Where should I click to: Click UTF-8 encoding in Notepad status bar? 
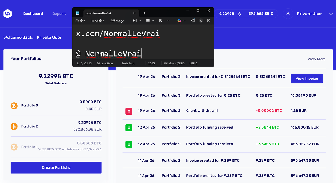point(193,63)
